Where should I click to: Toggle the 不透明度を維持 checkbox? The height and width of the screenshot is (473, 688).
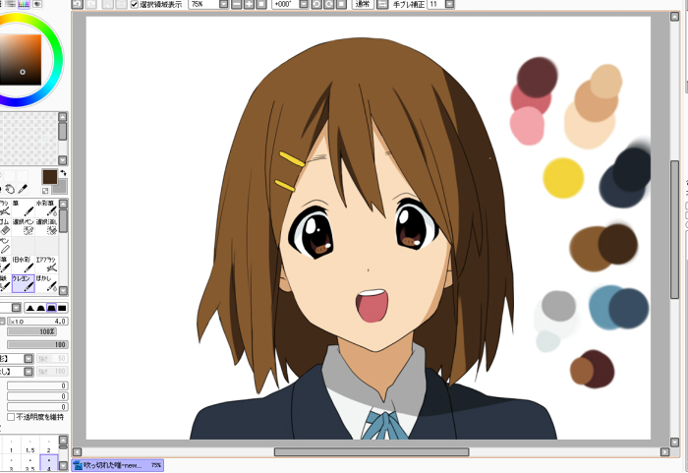11,417
